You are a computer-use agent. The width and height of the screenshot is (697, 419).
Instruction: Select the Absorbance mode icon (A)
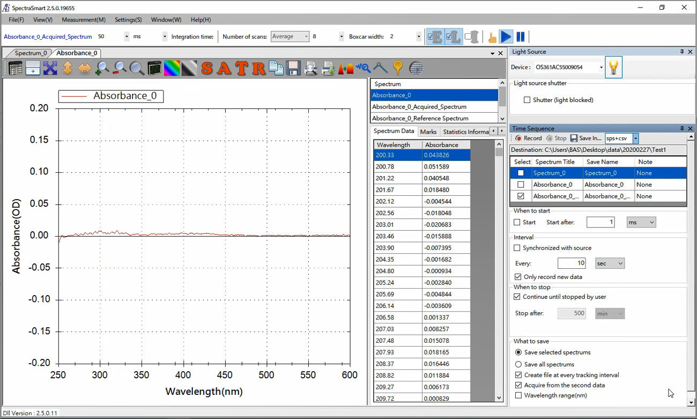[x=224, y=68]
